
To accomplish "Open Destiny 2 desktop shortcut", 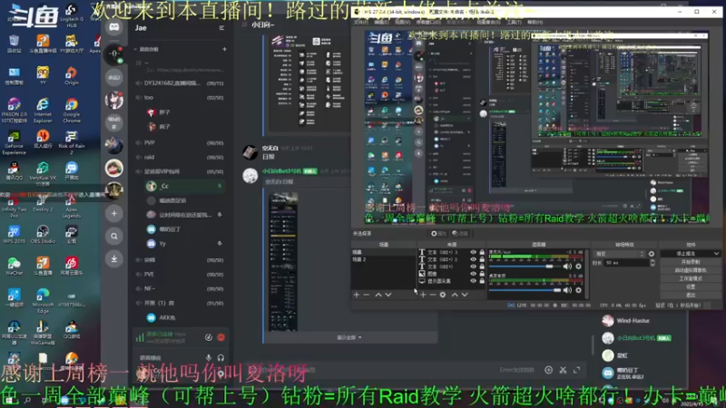I will [43, 202].
